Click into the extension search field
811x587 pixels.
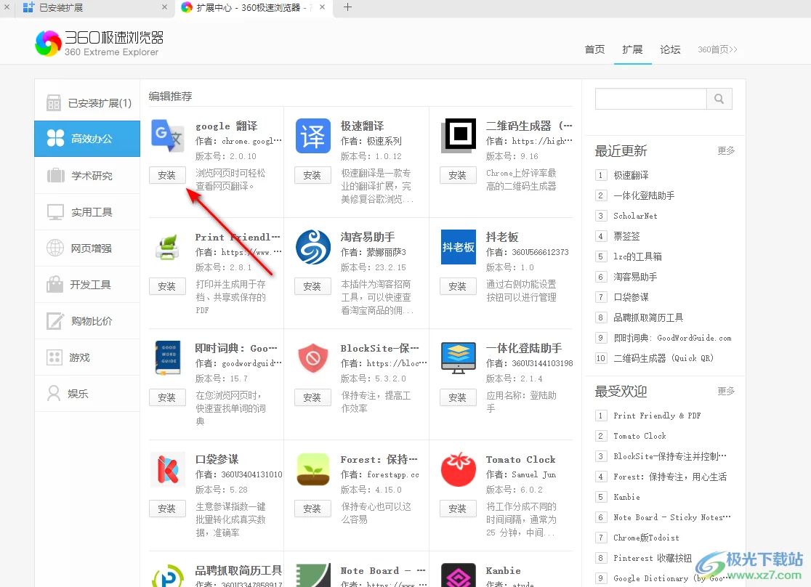click(x=650, y=99)
